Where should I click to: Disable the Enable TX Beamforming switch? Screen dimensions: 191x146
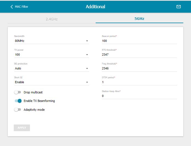[x=18, y=101]
